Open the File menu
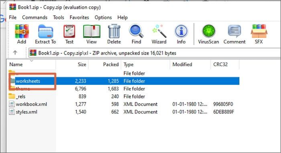Screen dimensions: 281x153 coord(13,18)
